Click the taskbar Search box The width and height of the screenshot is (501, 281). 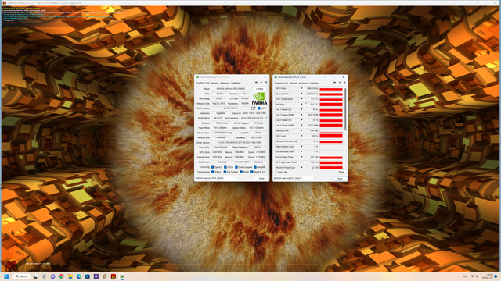[21, 276]
